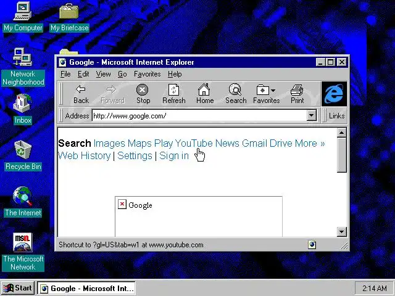Click the title bar Internet Explorer icon
The height and width of the screenshot is (296, 395).
(x=63, y=62)
